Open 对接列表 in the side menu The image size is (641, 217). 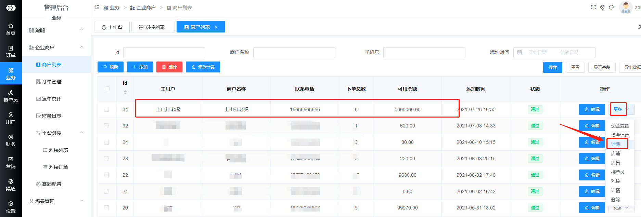pyautogui.click(x=56, y=150)
